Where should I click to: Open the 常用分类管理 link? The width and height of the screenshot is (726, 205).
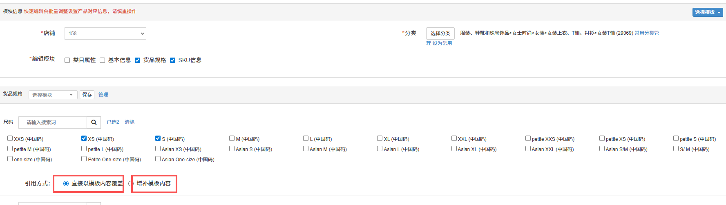[x=646, y=33]
